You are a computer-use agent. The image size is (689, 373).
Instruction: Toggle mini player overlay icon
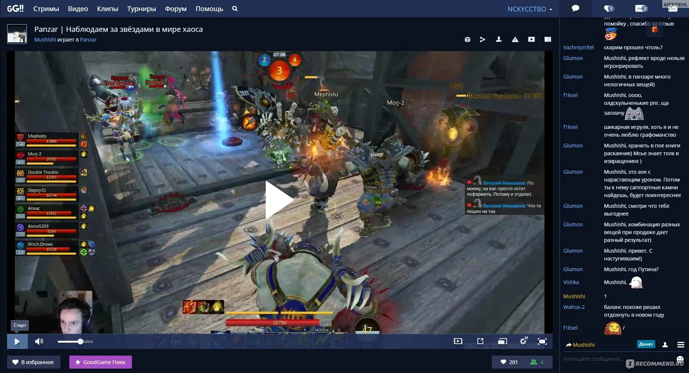point(503,341)
